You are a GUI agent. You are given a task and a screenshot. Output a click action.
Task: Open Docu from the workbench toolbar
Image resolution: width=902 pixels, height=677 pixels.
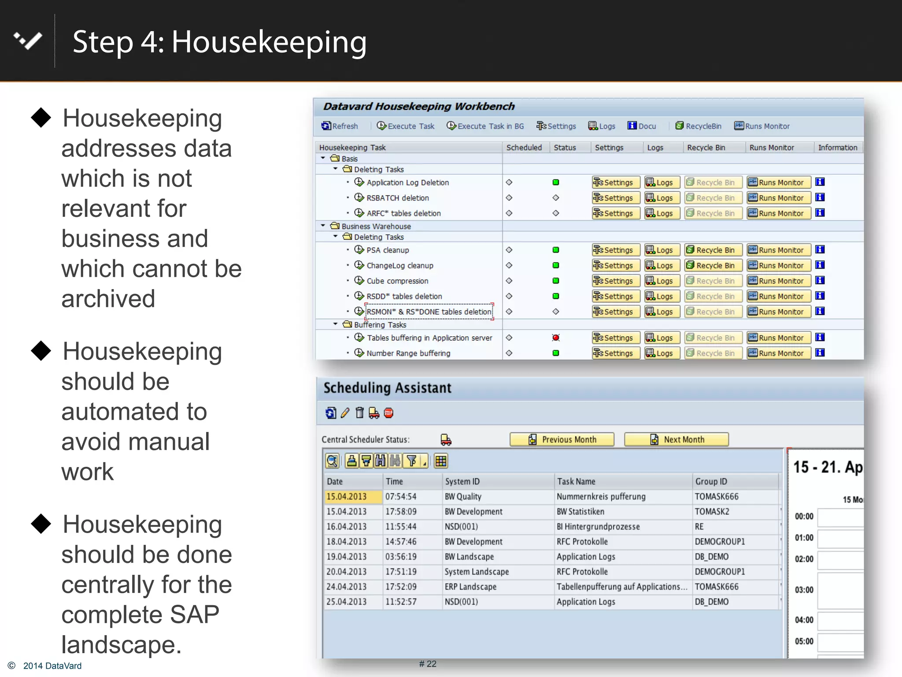pyautogui.click(x=642, y=126)
